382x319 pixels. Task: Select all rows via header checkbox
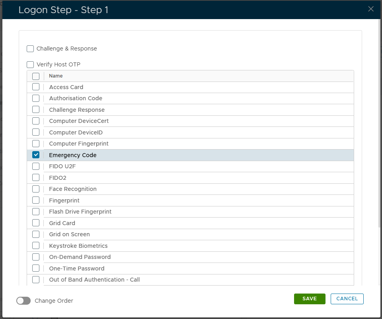click(x=36, y=76)
